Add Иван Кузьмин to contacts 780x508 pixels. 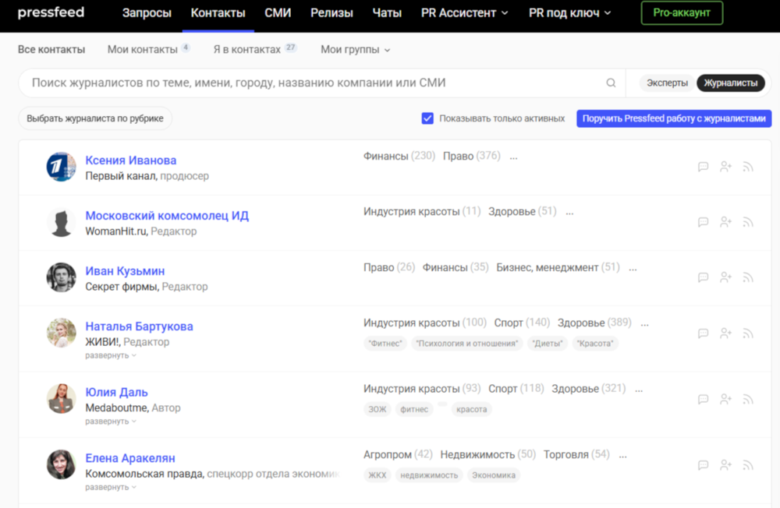725,277
